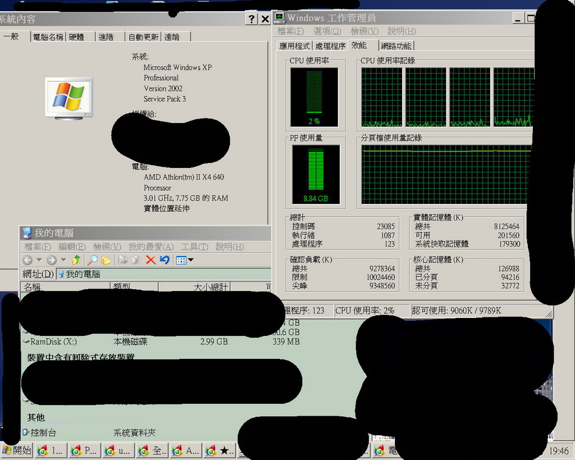
Task: Click the Copy To folder icon
Action: [136, 260]
